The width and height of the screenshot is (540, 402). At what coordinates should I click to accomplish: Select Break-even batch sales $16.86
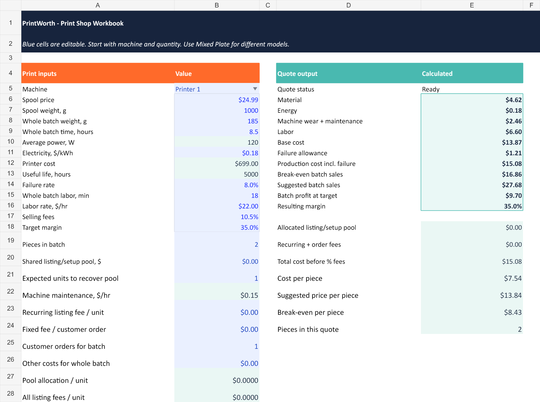[x=472, y=174]
